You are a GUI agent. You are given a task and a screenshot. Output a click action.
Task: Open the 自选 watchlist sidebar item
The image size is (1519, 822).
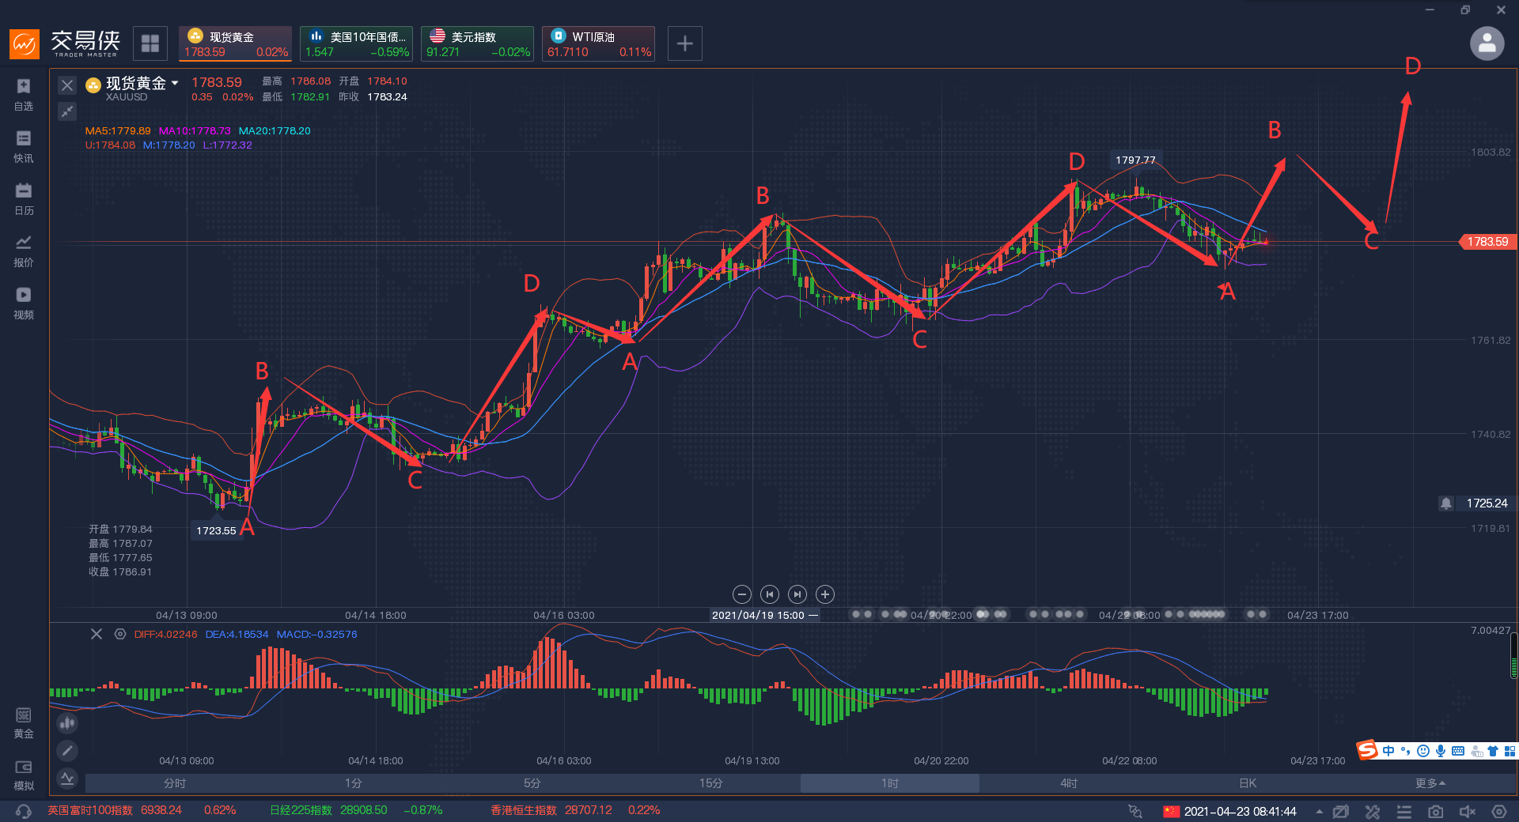tap(24, 95)
